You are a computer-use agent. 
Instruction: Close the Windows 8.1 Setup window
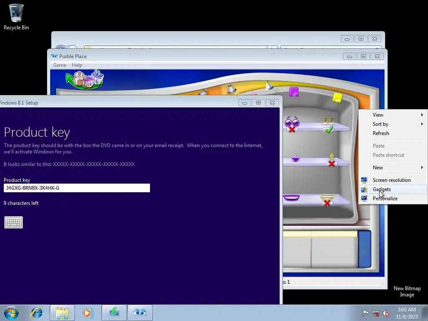[273, 103]
